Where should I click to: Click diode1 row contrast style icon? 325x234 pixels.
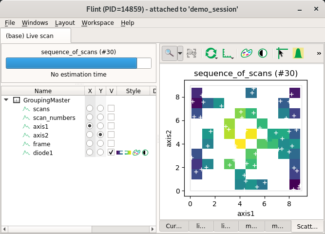(x=145, y=153)
